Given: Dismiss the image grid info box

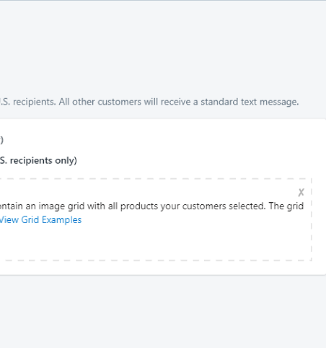Looking at the screenshot, I should point(301,192).
